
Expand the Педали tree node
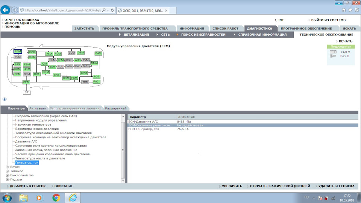point(7,180)
